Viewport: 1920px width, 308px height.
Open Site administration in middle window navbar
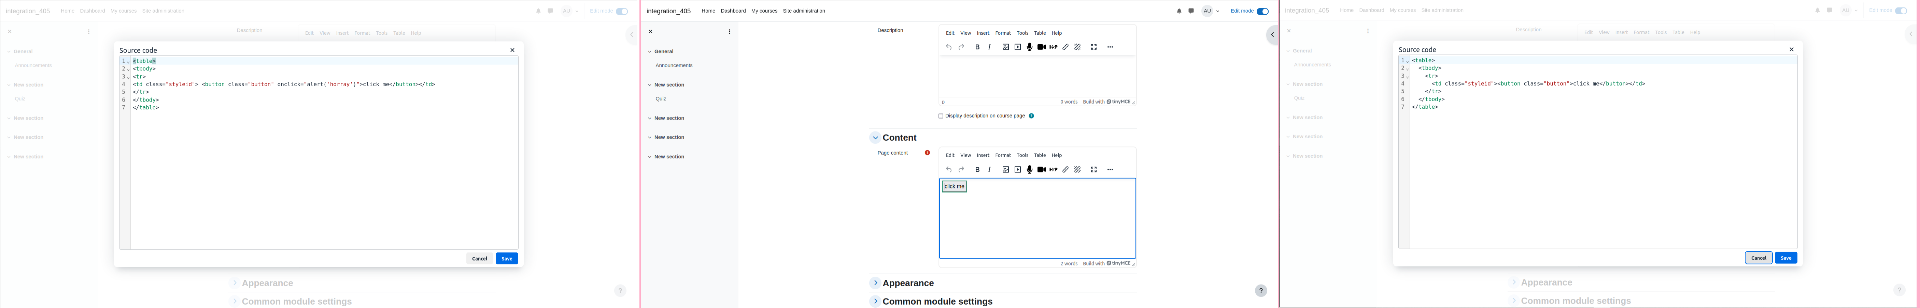coord(804,11)
